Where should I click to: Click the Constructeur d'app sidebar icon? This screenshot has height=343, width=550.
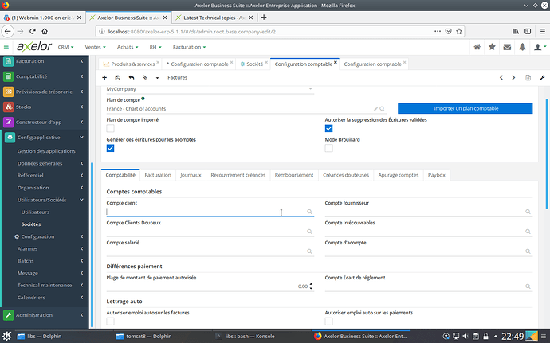(9, 123)
